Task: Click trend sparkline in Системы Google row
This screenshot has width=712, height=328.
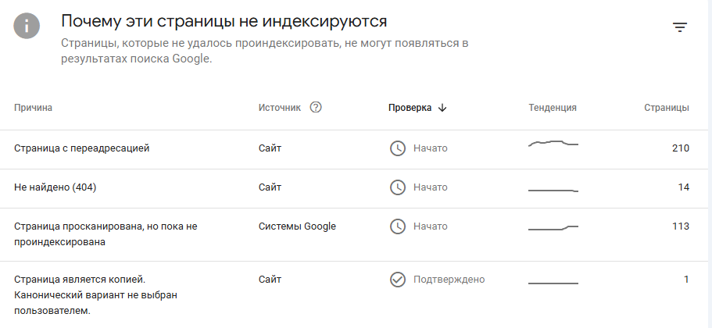Action: (553, 228)
